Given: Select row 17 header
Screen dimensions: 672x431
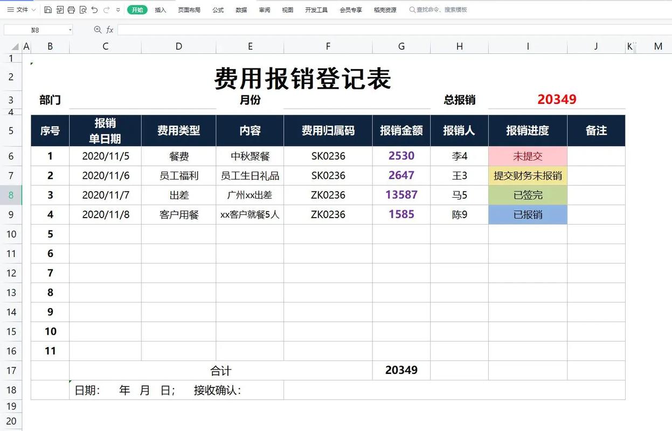Looking at the screenshot, I should coord(11,370).
